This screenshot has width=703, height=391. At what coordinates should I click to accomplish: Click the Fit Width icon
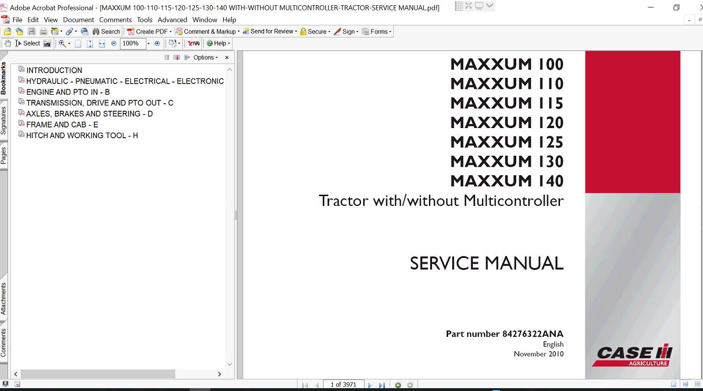click(101, 43)
